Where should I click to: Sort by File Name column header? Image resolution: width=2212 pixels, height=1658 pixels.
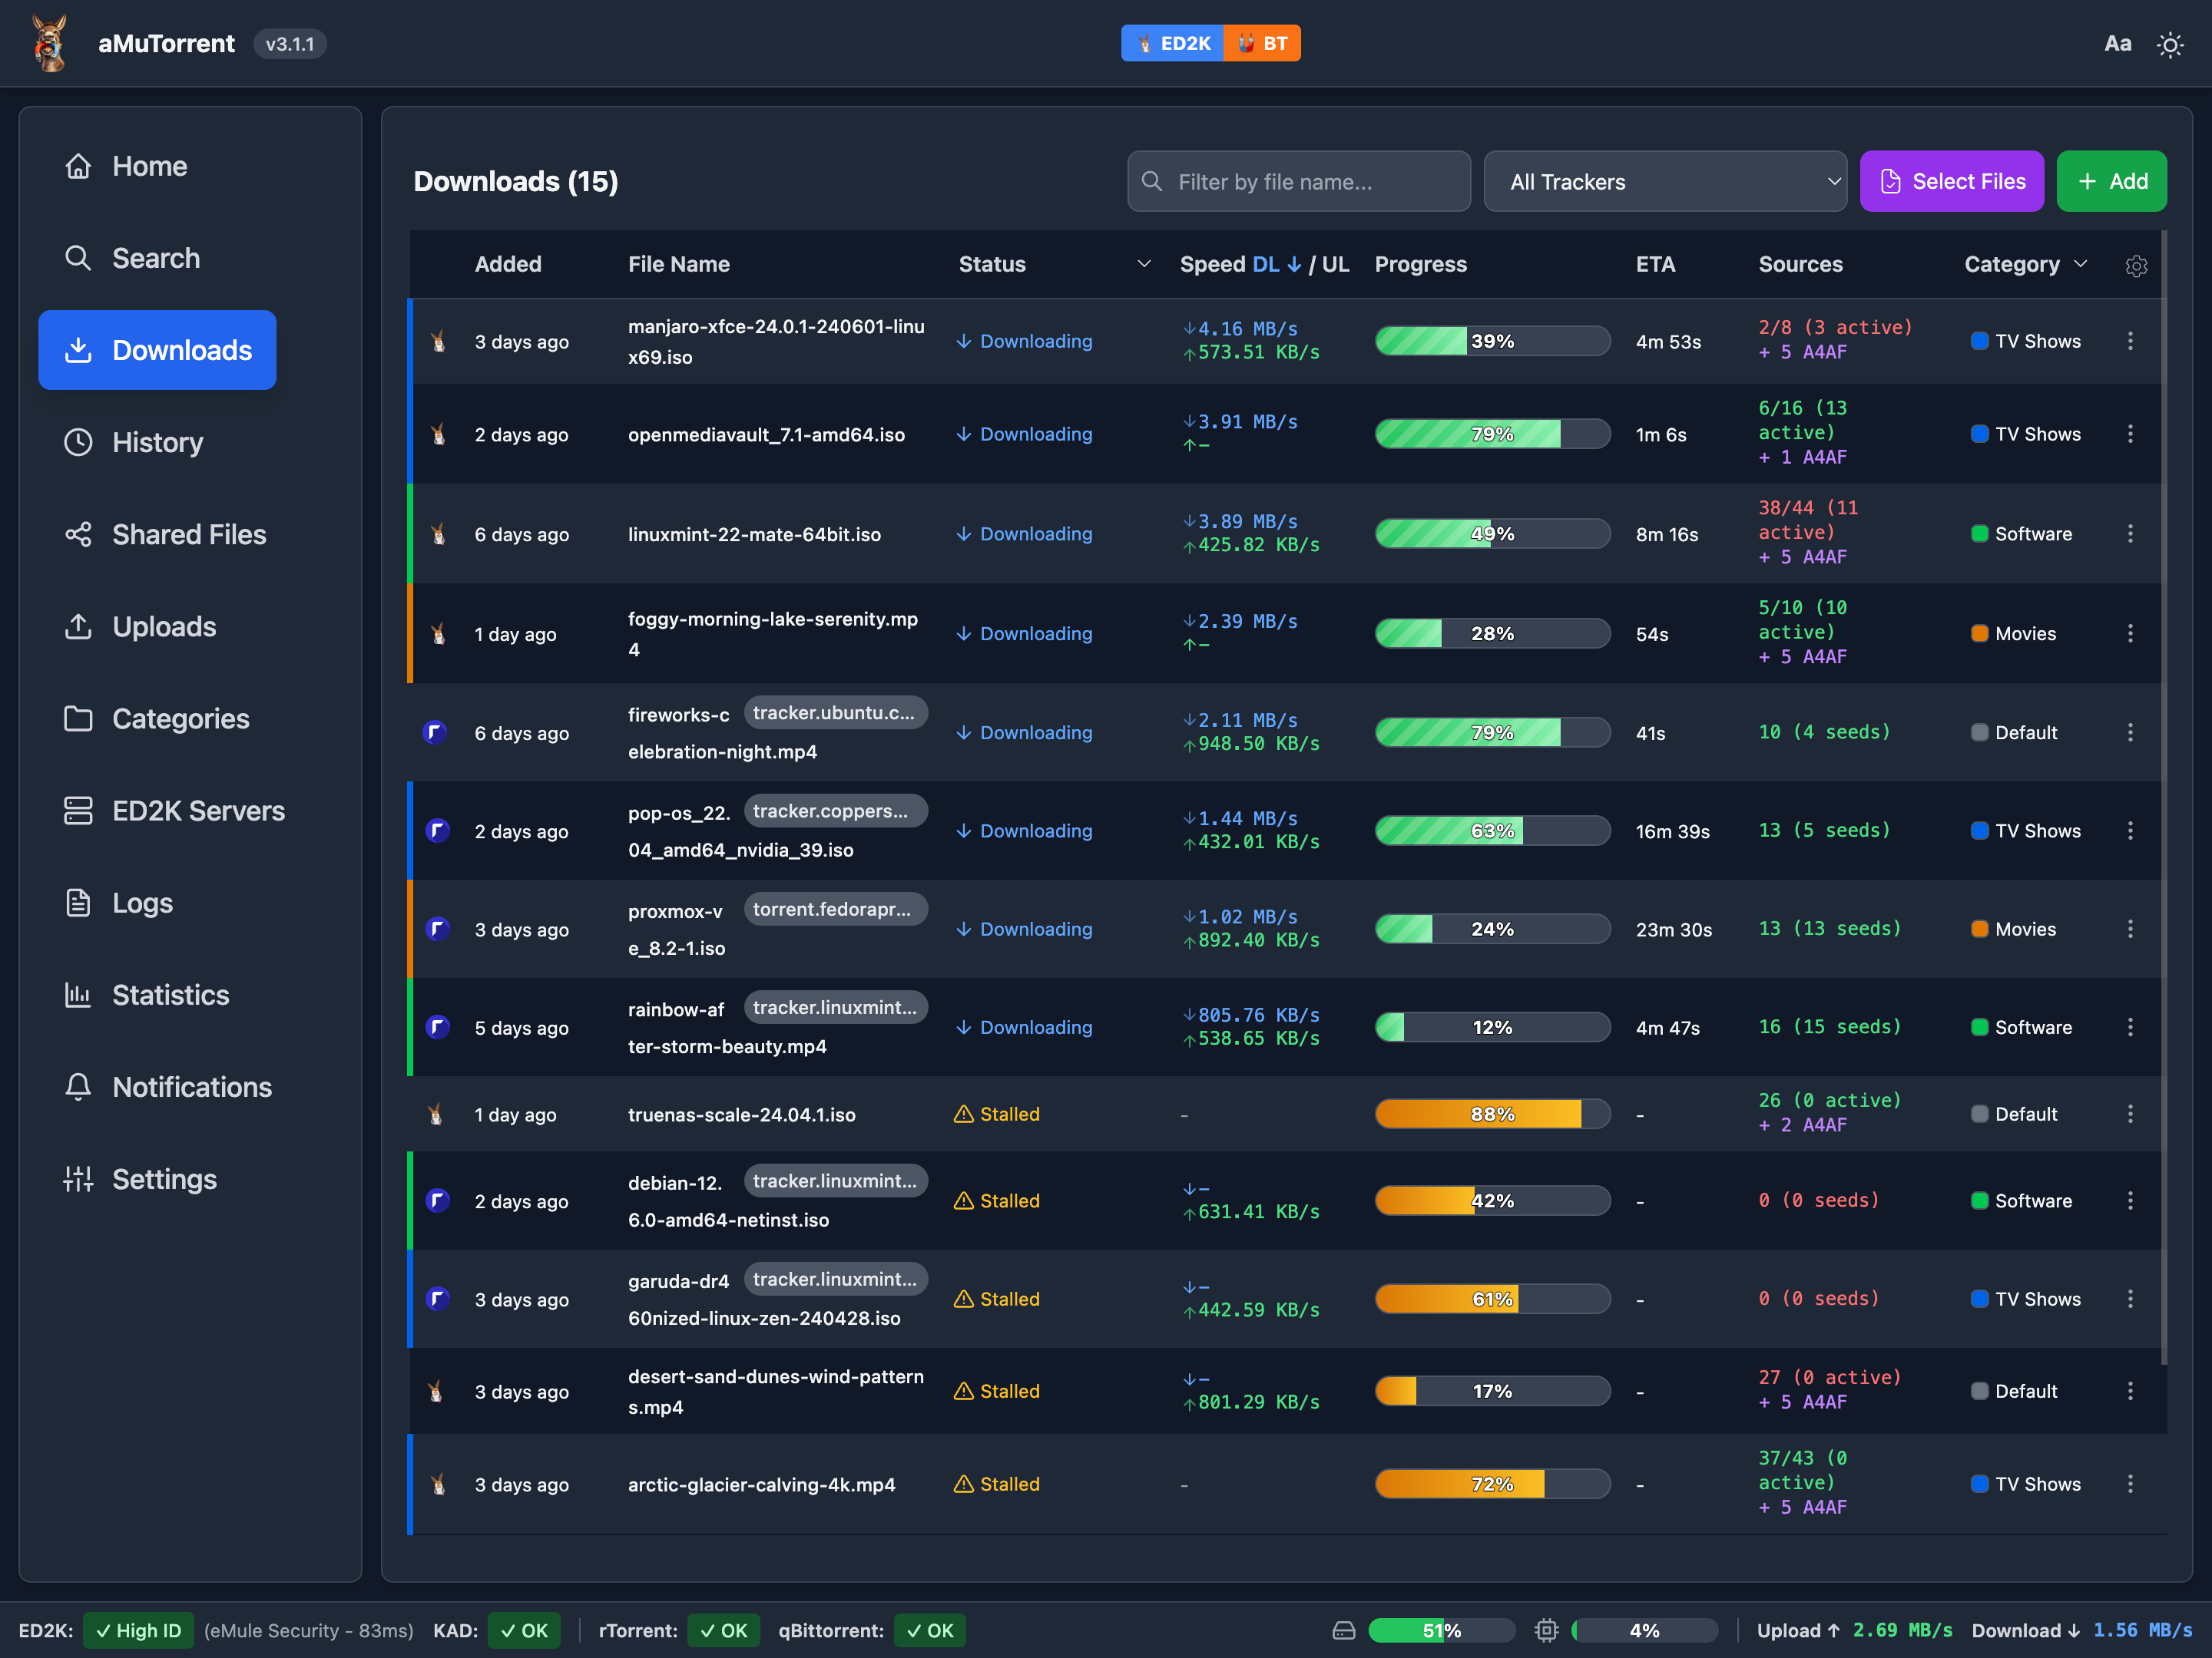679,265
